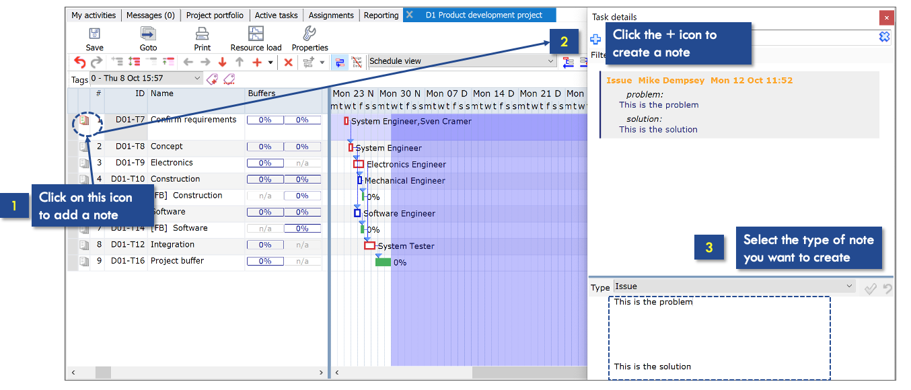911x390 pixels.
Task: Open the Active tasks tab
Action: [277, 15]
